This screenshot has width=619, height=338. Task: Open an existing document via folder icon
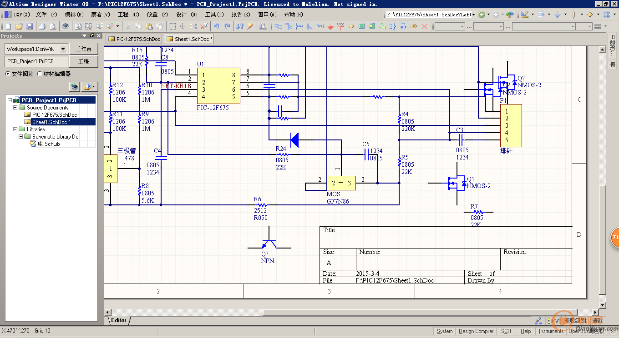click(x=19, y=26)
